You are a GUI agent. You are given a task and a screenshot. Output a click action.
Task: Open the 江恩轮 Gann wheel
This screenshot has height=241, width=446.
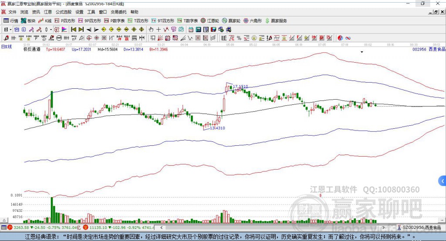210,21
